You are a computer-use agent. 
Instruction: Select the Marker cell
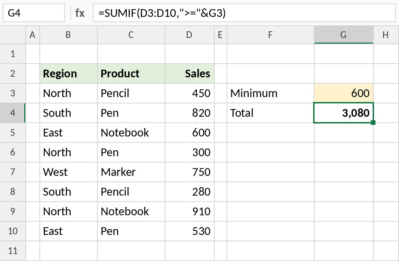tap(131, 172)
